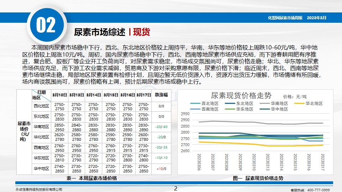Click the -20/-60 change cell for 华南地区

[161, 127]
